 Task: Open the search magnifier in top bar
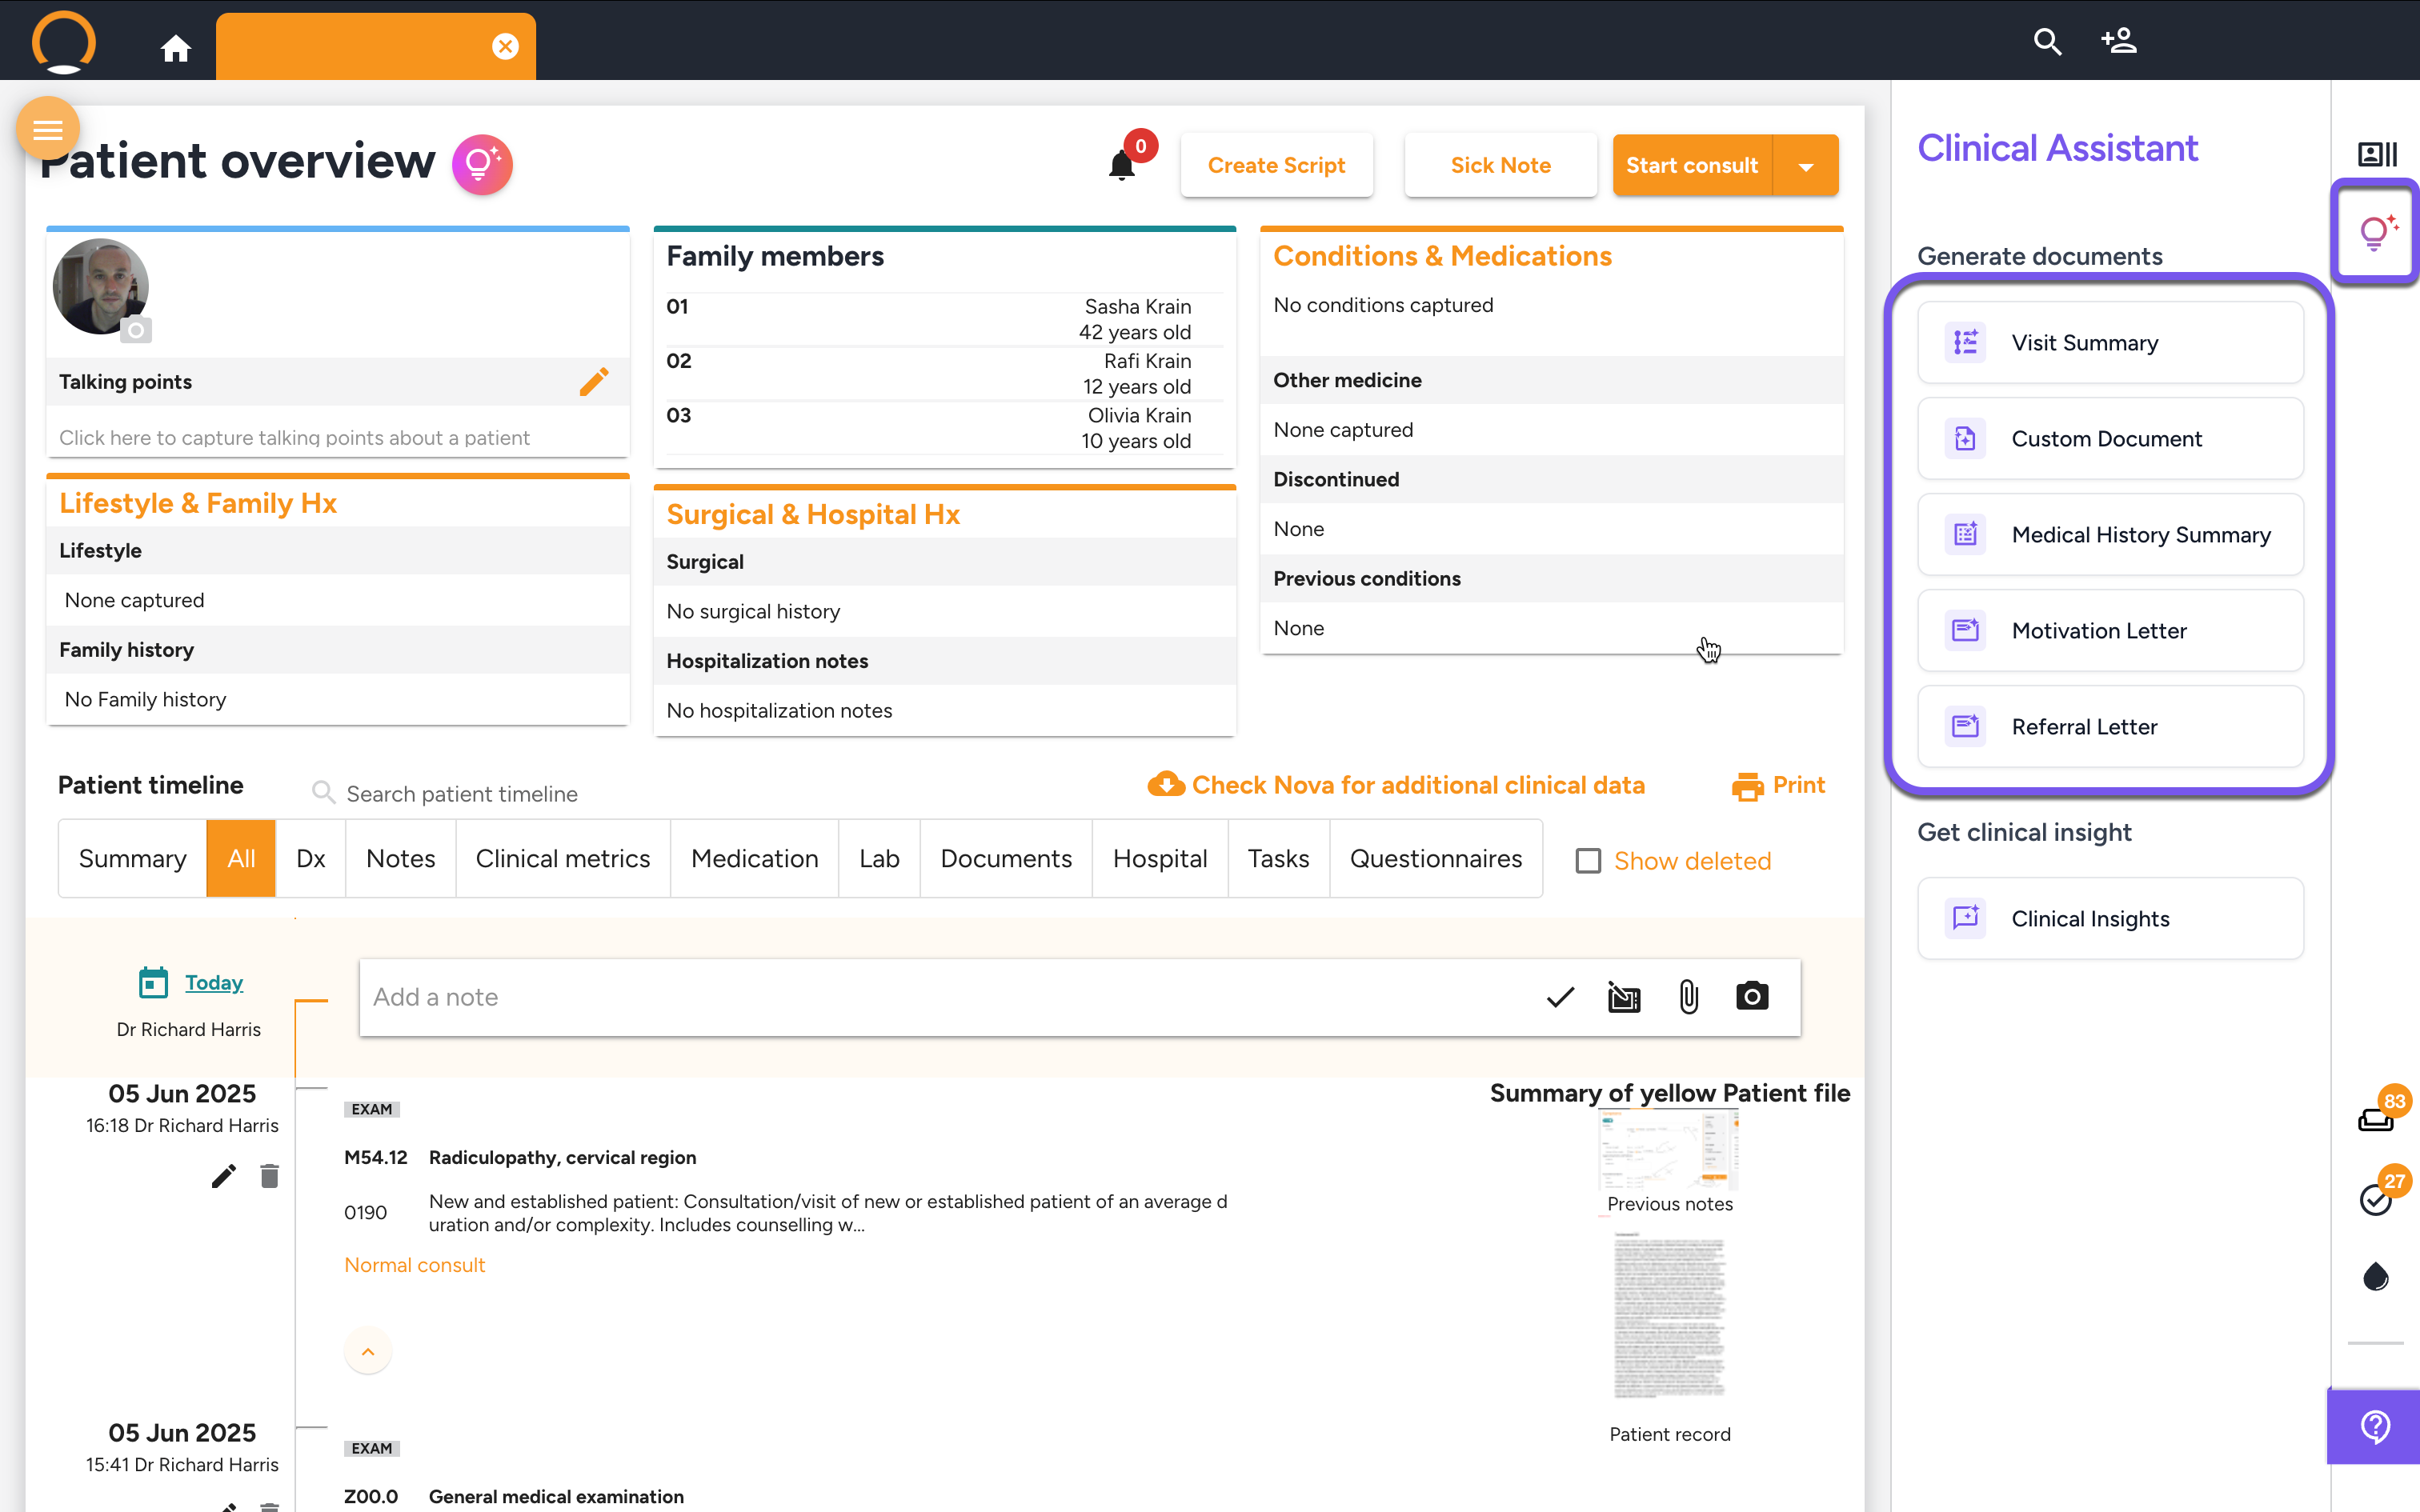click(x=2047, y=42)
